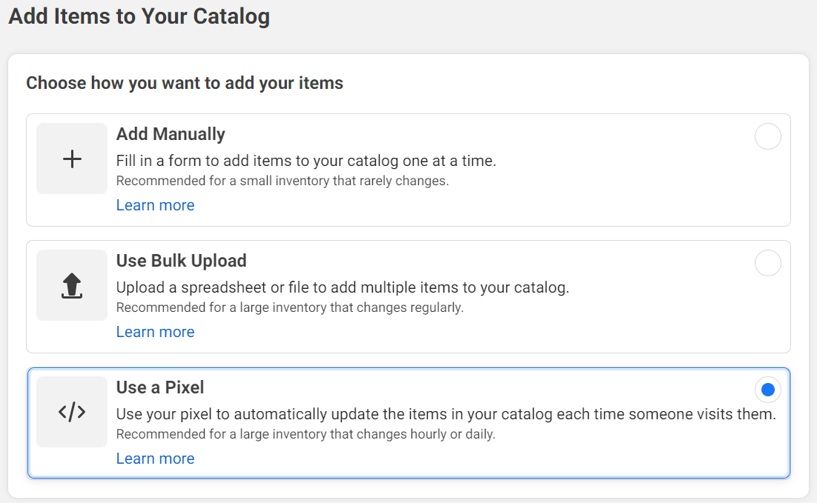This screenshot has width=817, height=503.
Task: Click the Use Bulk Upload option title
Action: point(181,261)
